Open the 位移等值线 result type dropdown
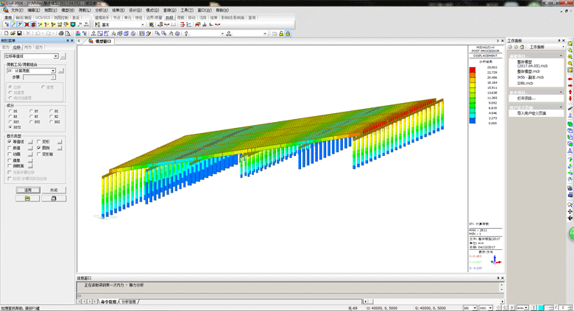Viewport: 574px width, 311px height. point(54,56)
